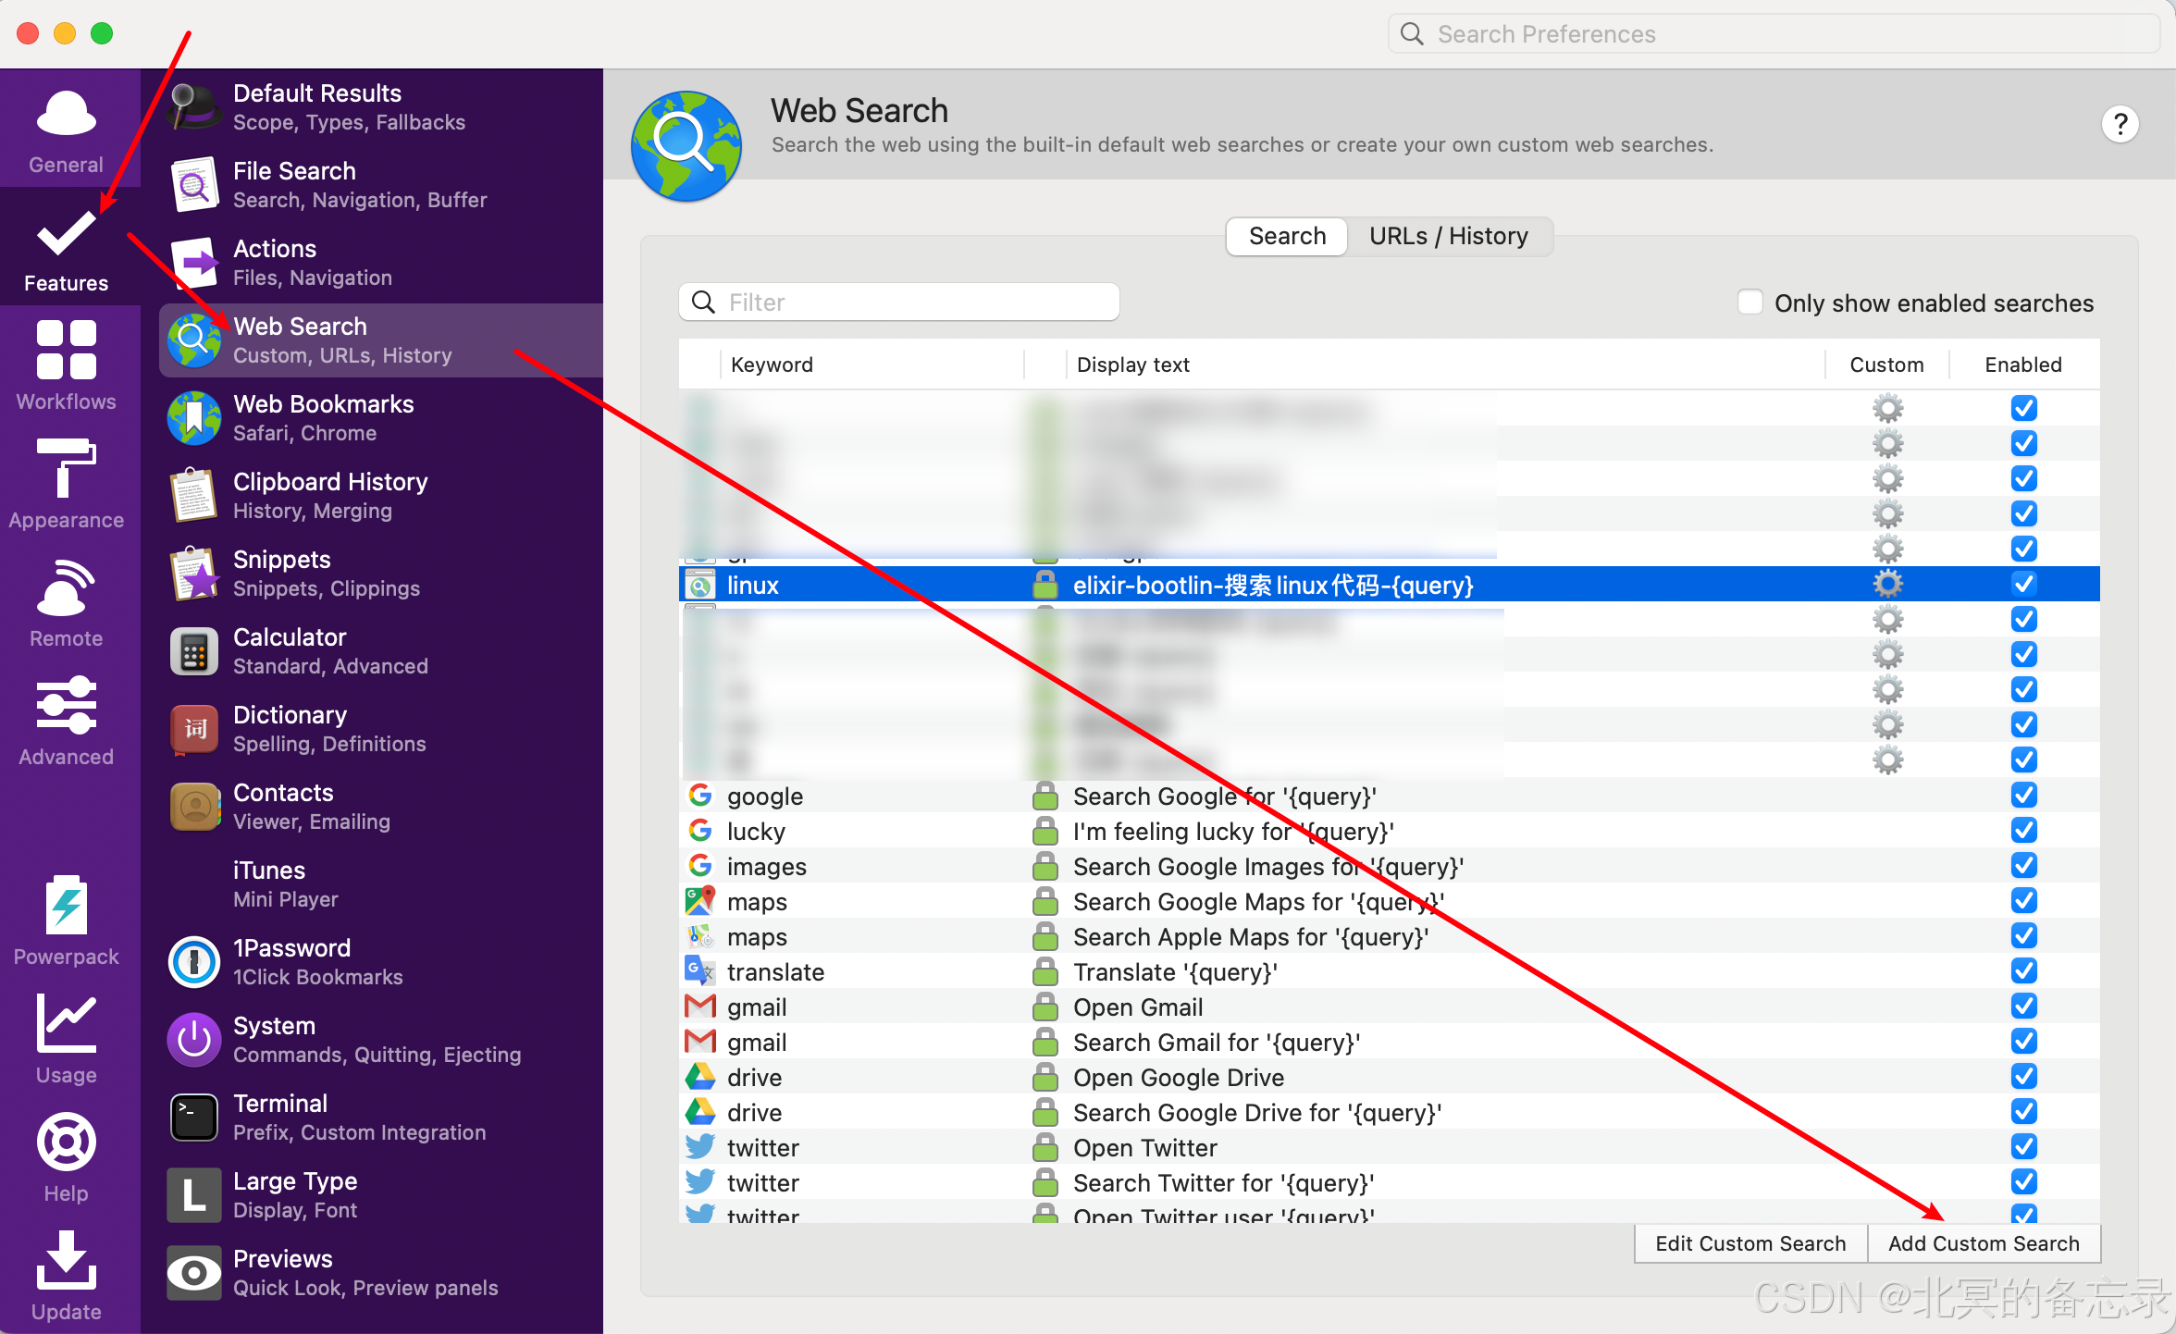Select the 'Search Google Images' row
2176x1334 pixels.
click(x=1389, y=866)
